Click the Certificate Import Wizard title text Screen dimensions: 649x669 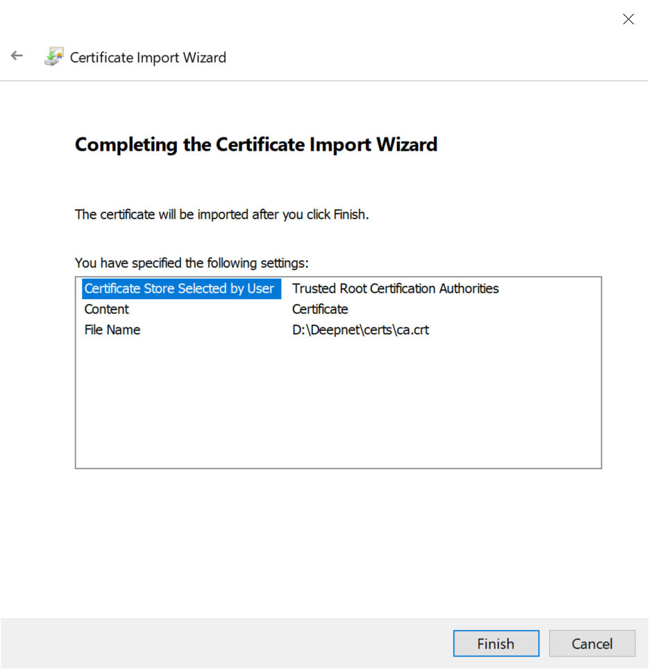(x=148, y=58)
